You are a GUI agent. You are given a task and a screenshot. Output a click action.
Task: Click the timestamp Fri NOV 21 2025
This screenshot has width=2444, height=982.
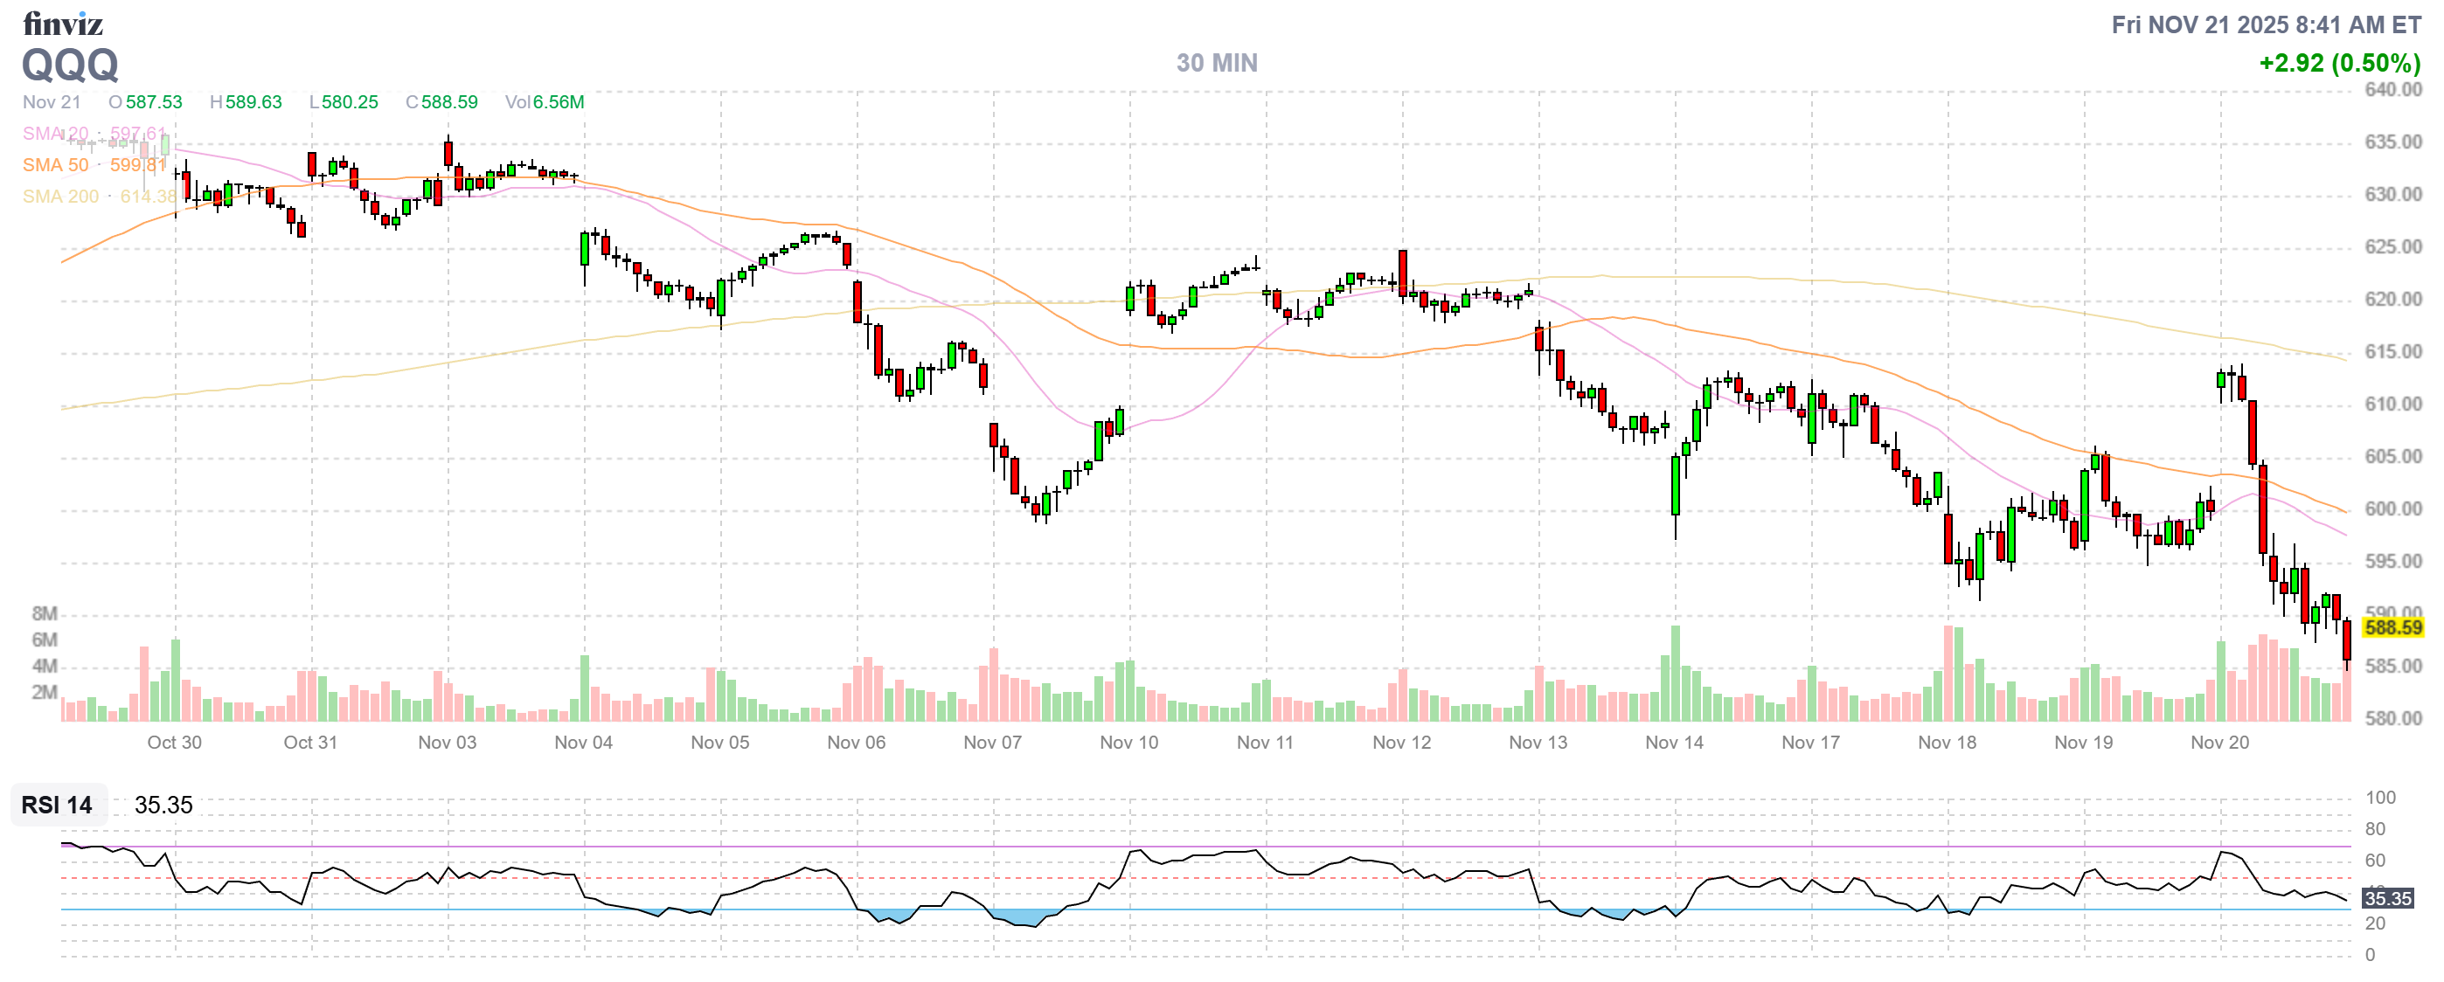point(2266,24)
